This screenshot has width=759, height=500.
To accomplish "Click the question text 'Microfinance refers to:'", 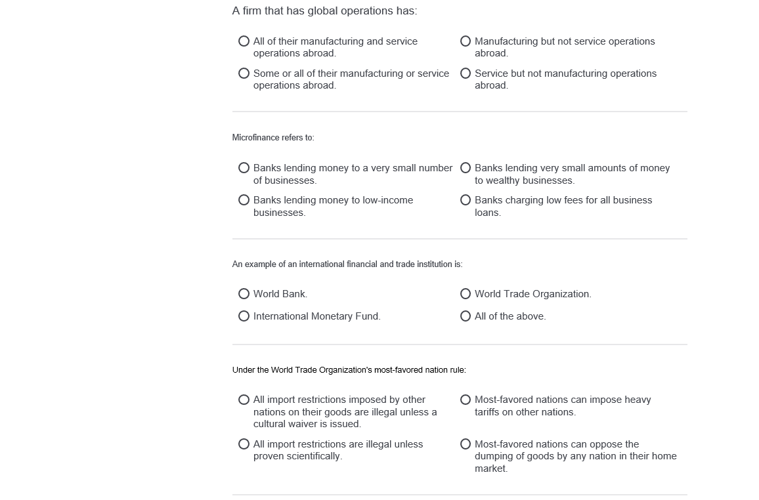I will (273, 137).
